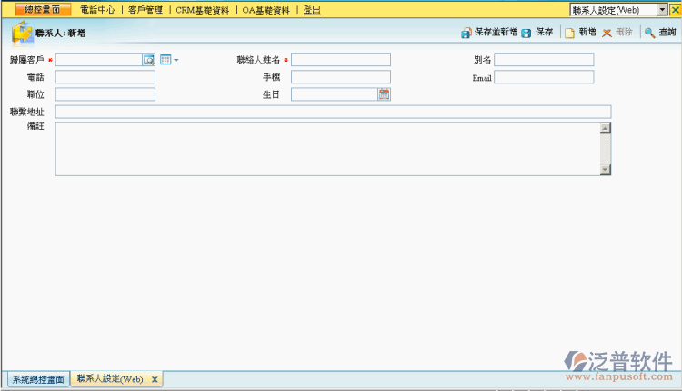Open the 生日 calendar picker icon

point(384,94)
